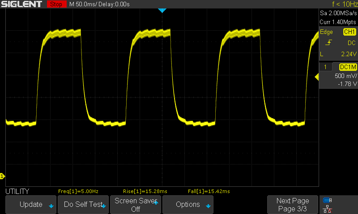This screenshot has height=214, width=358.
Task: Click the USB device status icon
Action: pos(328,200)
